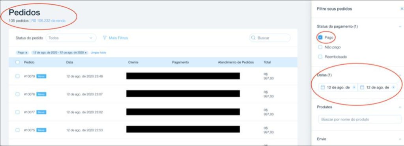Click the Pagamento column header
This screenshot has width=404, height=146.
(181, 62)
